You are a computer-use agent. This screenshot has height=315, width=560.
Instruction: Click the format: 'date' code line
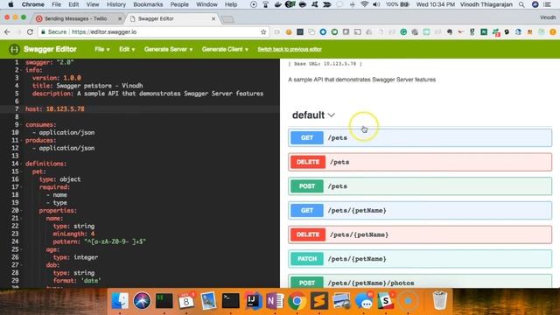pyautogui.click(x=77, y=281)
